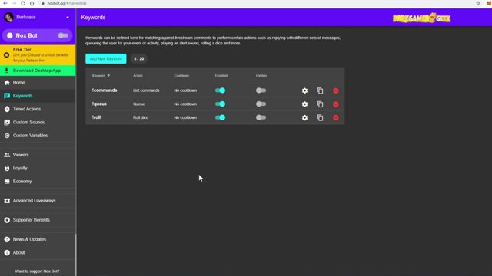Viewport: 492px width, 276px height.
Task: Duplicate the !roll keyword
Action: (320, 117)
